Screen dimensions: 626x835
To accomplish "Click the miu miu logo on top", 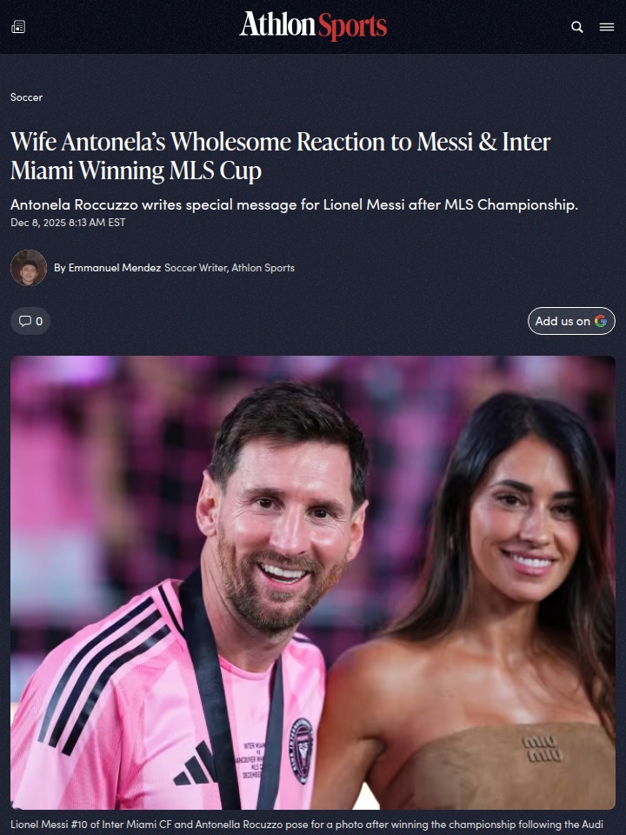I will point(541,748).
